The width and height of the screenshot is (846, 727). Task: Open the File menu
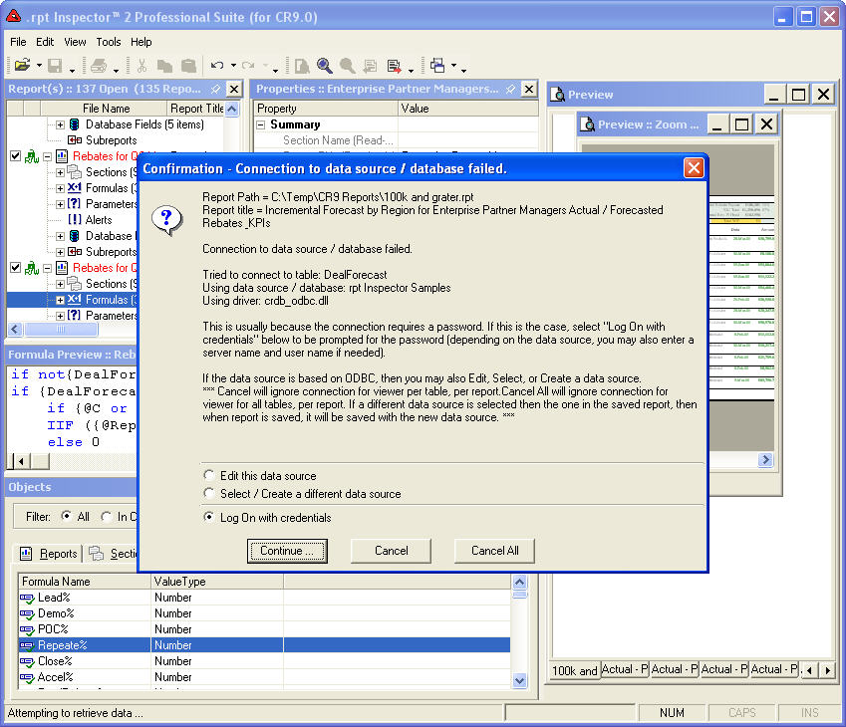[x=18, y=42]
